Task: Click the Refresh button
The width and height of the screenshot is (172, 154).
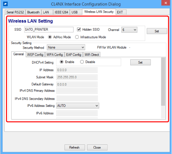Action: tap(75, 147)
